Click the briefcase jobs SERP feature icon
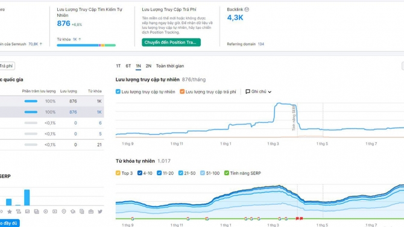Viewport: 404px width, 227px height. tap(91, 211)
